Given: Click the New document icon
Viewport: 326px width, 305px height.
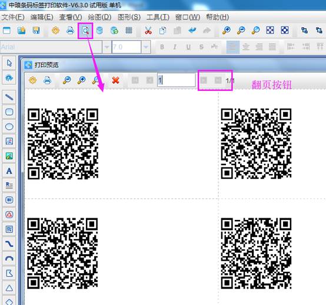Looking at the screenshot, I should [6, 31].
